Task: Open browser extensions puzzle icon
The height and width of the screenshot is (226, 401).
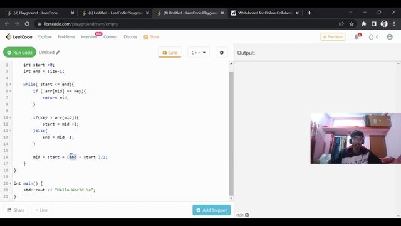Action: 363,24
